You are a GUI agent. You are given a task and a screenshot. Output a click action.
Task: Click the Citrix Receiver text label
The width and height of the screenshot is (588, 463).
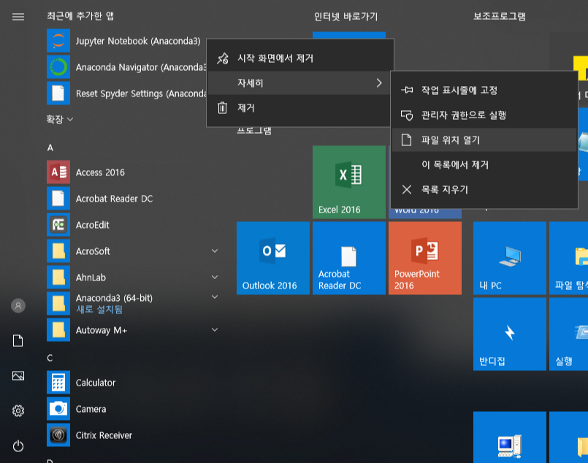point(104,435)
